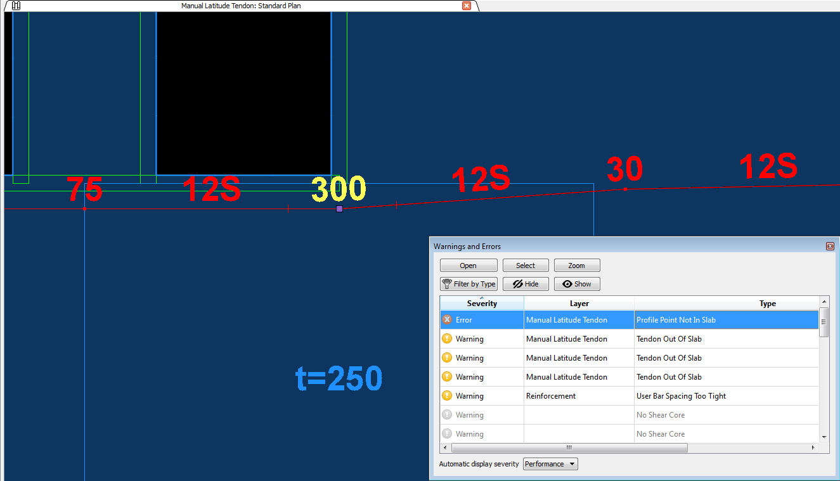Sort the table by the Severity column
The width and height of the screenshot is (840, 481).
(x=482, y=303)
